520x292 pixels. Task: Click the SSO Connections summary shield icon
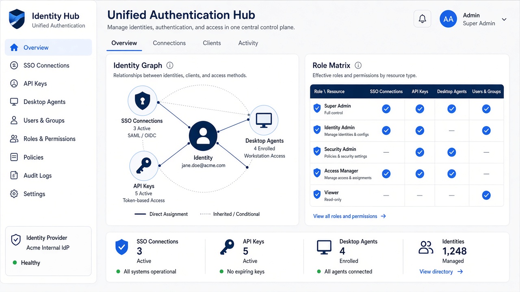pyautogui.click(x=122, y=247)
